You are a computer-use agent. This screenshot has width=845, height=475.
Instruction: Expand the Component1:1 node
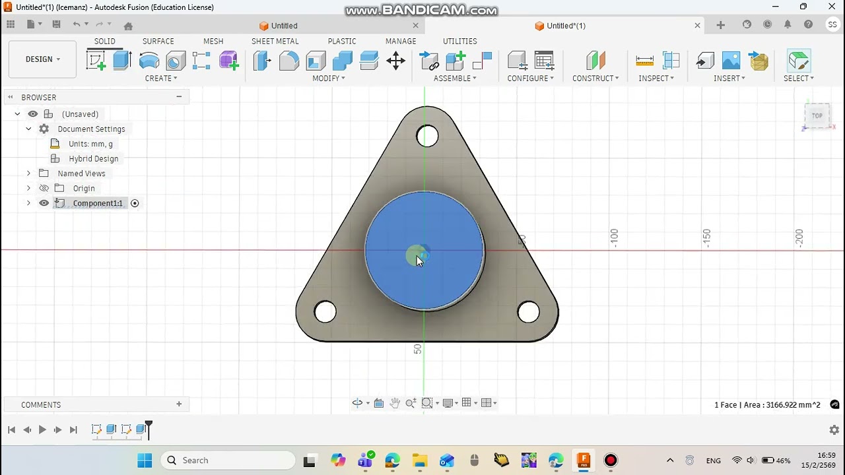(x=28, y=203)
